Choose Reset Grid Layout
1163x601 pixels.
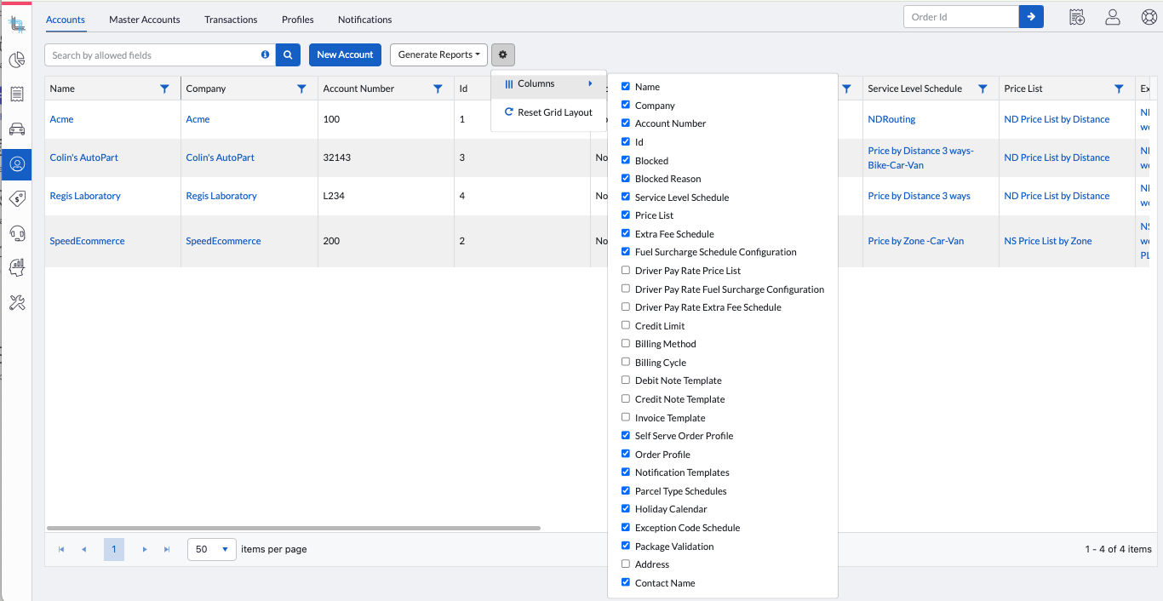pyautogui.click(x=548, y=112)
